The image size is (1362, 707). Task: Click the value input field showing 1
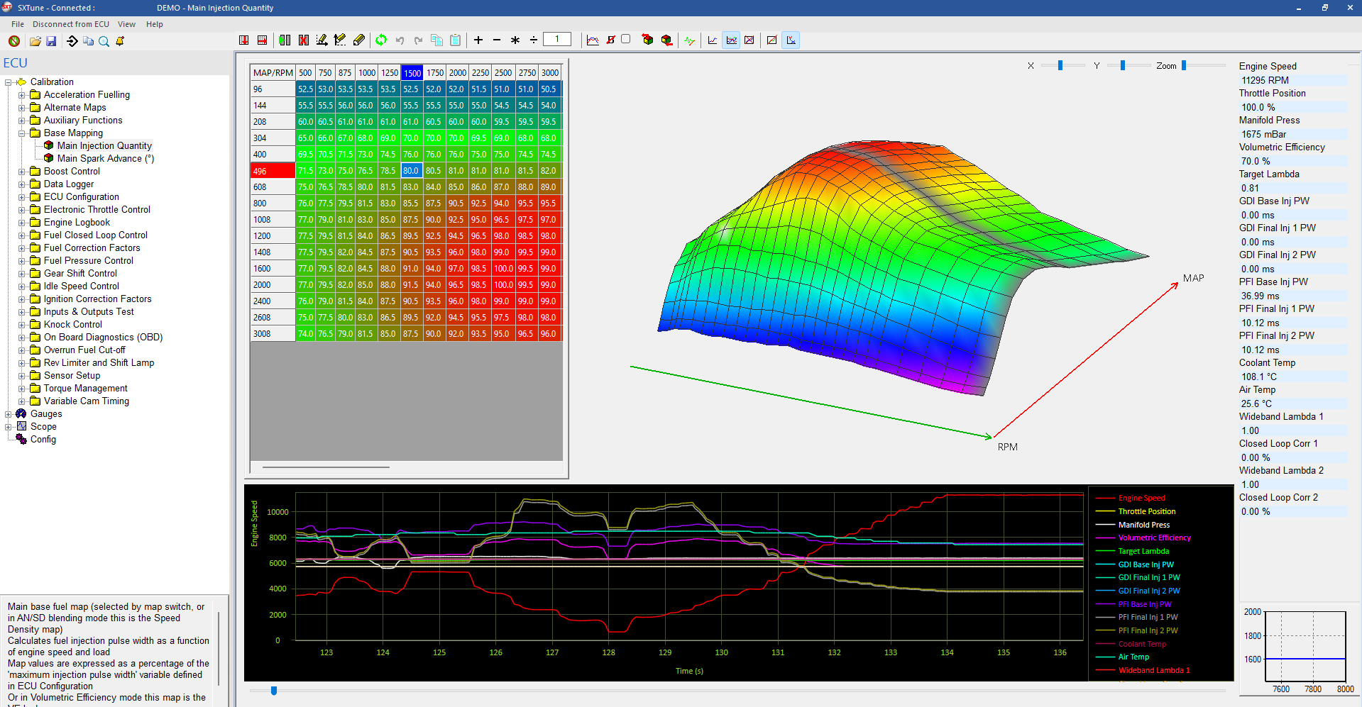(556, 40)
